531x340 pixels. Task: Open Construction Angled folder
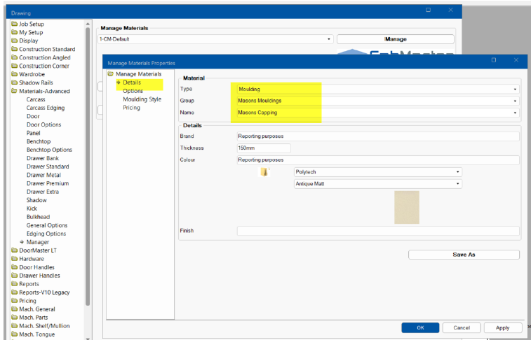[41, 57]
